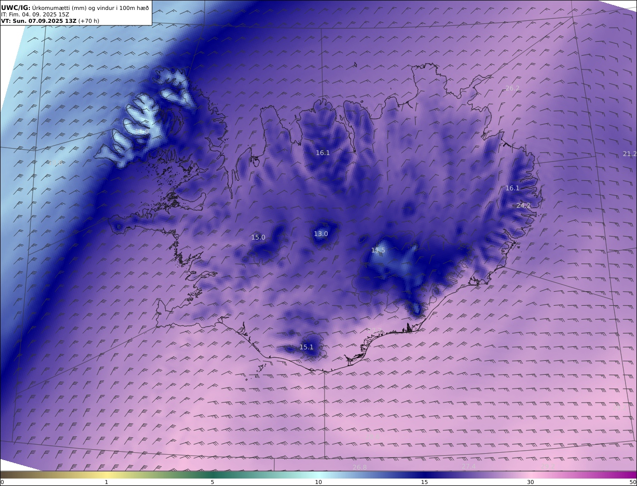Click the colorbar tick label "10"

pos(318,482)
